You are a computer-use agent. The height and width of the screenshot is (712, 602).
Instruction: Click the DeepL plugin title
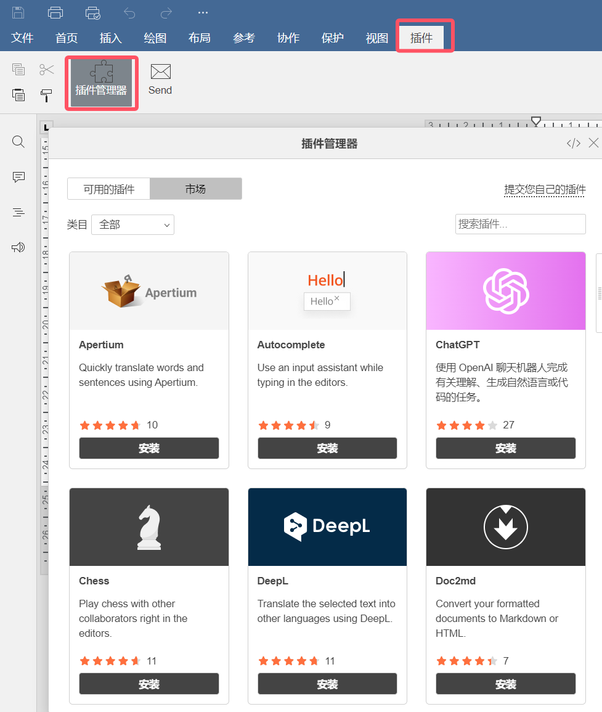(273, 581)
